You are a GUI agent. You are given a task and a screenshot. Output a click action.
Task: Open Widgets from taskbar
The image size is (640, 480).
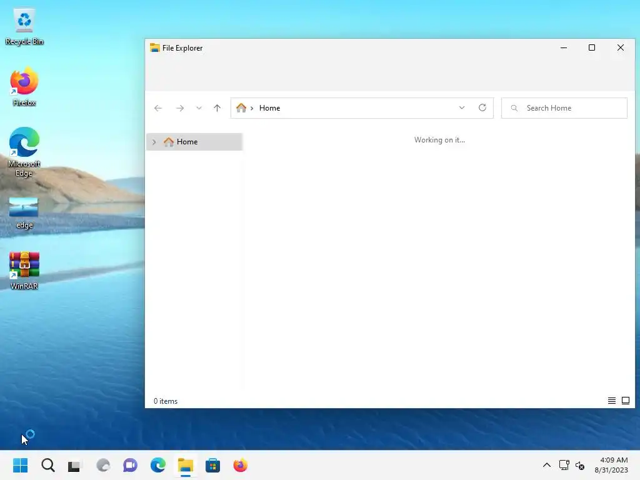[x=103, y=465]
